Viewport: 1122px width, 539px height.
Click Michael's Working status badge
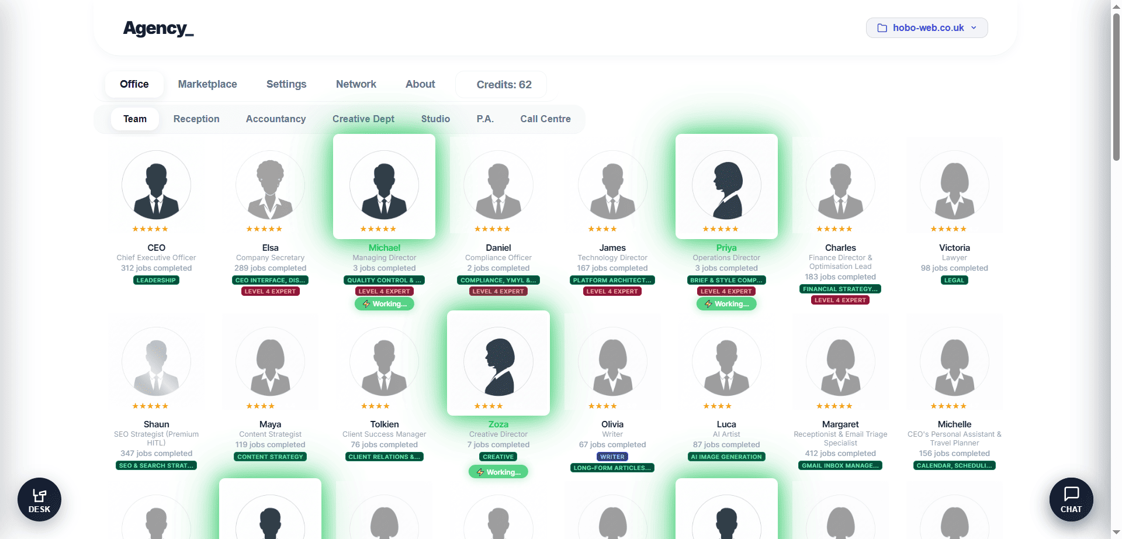(385, 304)
